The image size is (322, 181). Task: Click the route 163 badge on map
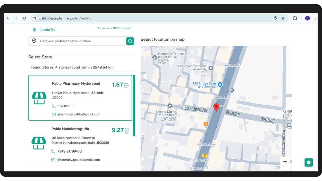204,155
